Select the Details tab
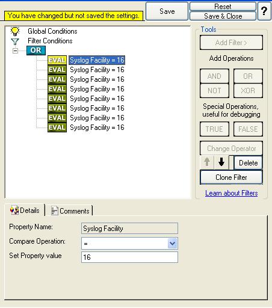Image resolution: width=272 pixels, height=308 pixels. [x=25, y=211]
